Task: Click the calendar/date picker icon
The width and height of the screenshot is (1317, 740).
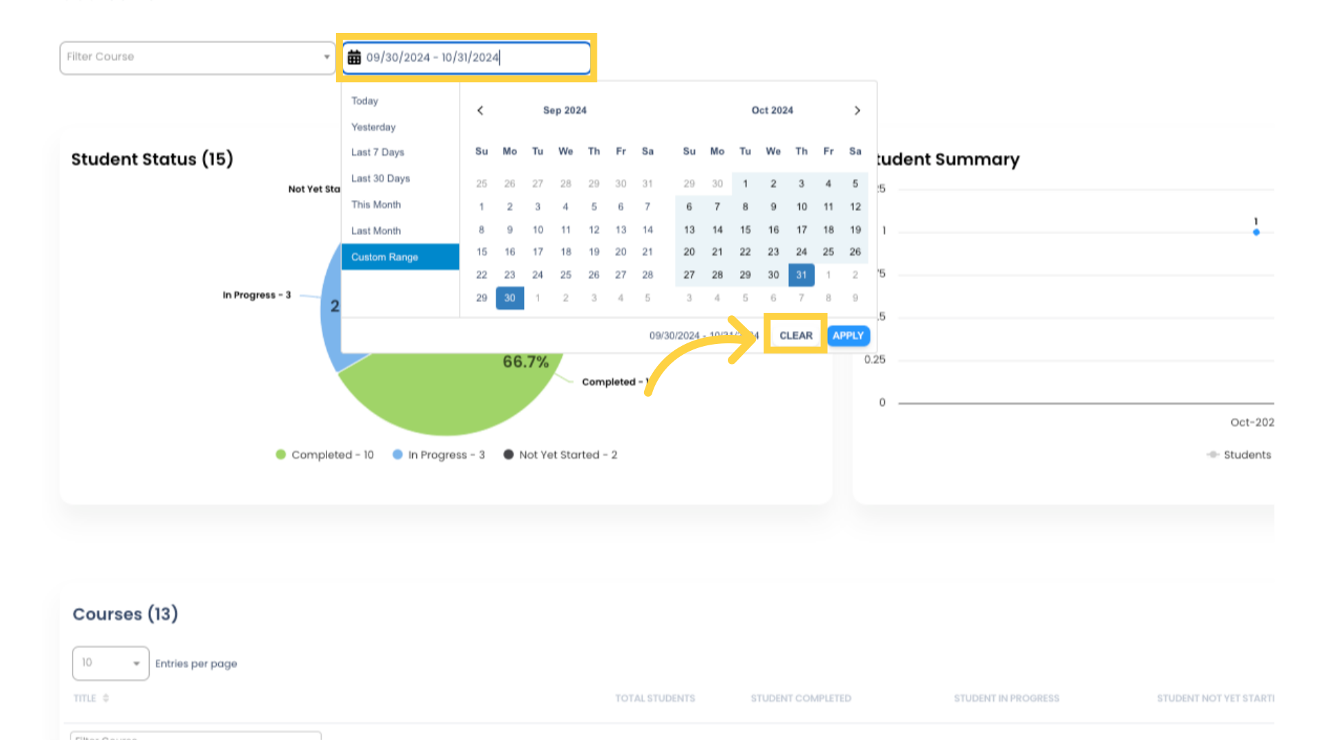Action: (354, 57)
